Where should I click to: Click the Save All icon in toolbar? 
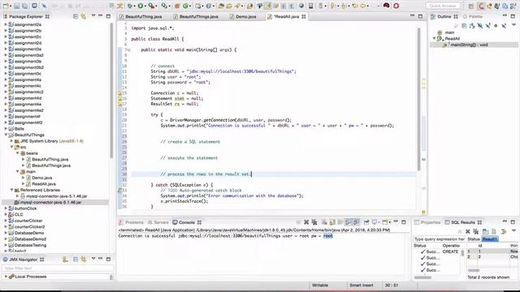[25, 6]
